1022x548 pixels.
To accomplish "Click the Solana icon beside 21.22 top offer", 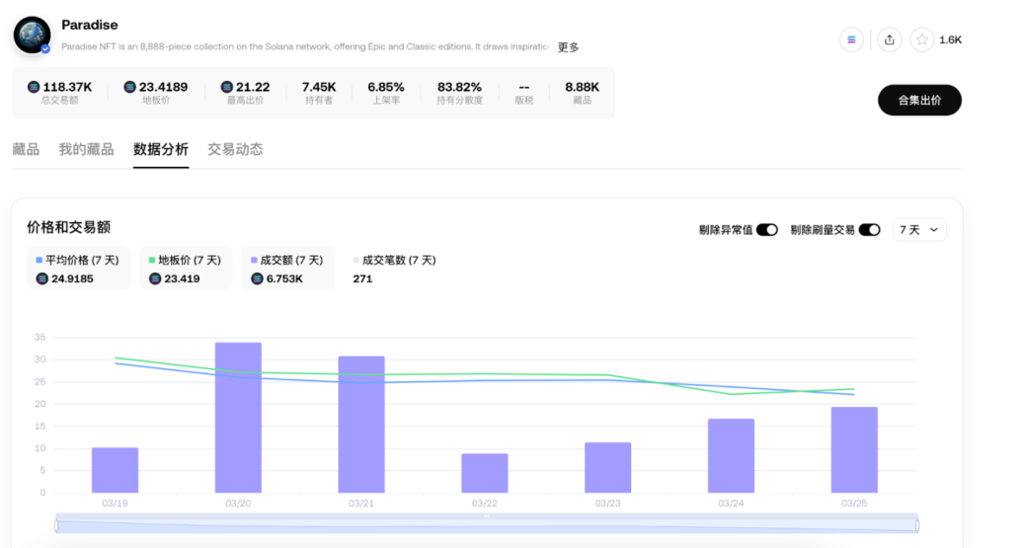I will tap(226, 87).
